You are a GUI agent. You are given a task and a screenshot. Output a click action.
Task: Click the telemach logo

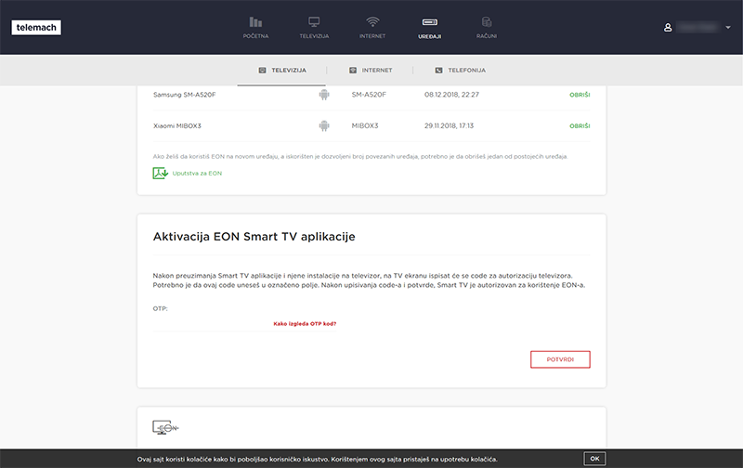click(36, 28)
